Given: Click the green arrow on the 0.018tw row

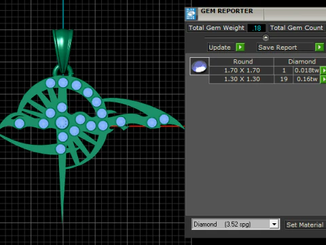Looking at the screenshot, I should (x=323, y=70).
